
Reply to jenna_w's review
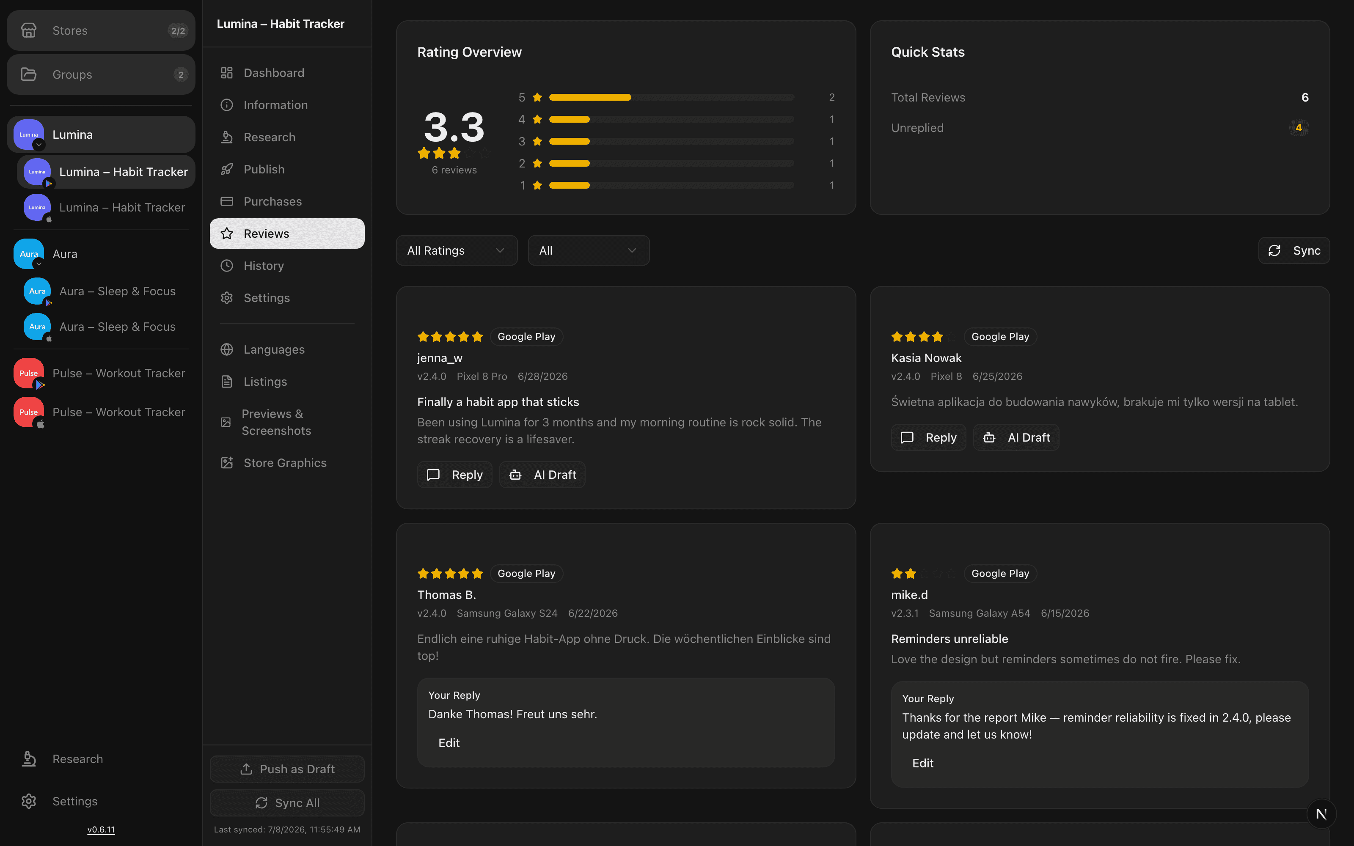click(454, 475)
